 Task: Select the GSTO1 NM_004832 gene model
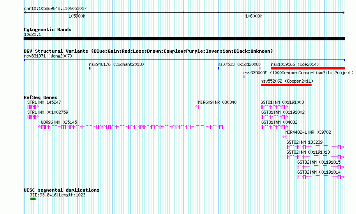point(275,127)
